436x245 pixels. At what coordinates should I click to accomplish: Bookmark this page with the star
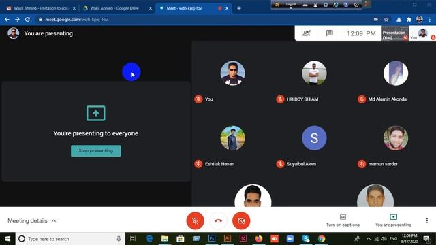pyautogui.click(x=386, y=20)
